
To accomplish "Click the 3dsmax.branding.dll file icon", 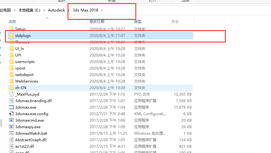I will [11, 101].
